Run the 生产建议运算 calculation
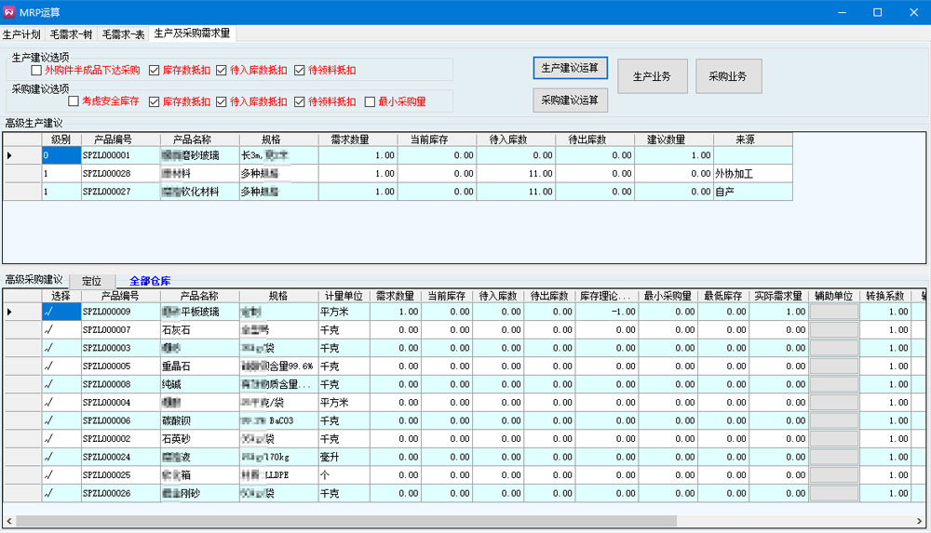The image size is (931, 533). click(570, 68)
